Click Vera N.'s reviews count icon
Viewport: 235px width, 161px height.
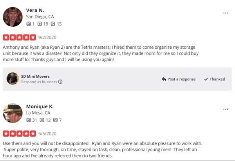tap(40, 24)
